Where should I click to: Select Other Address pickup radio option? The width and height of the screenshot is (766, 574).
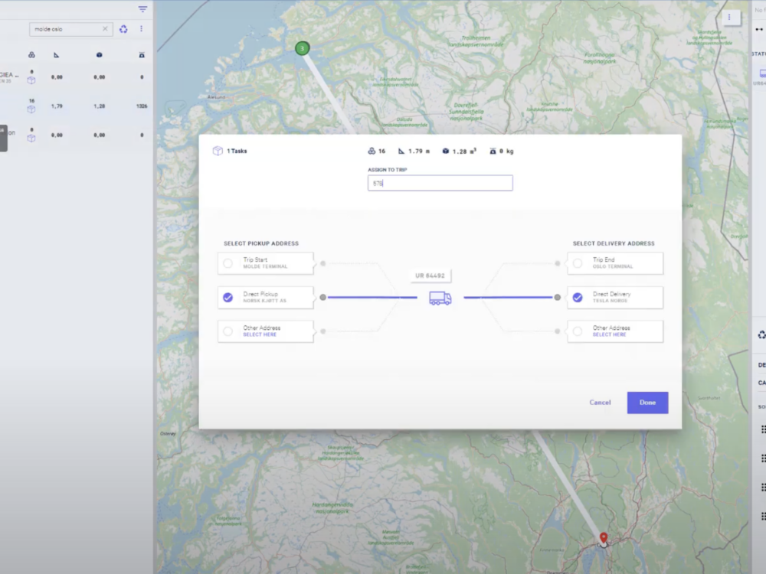[228, 331]
